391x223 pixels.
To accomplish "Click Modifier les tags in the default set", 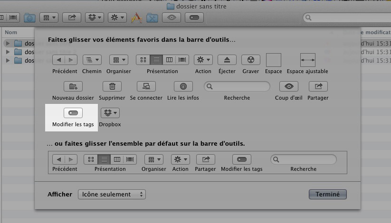I will pos(242,159).
